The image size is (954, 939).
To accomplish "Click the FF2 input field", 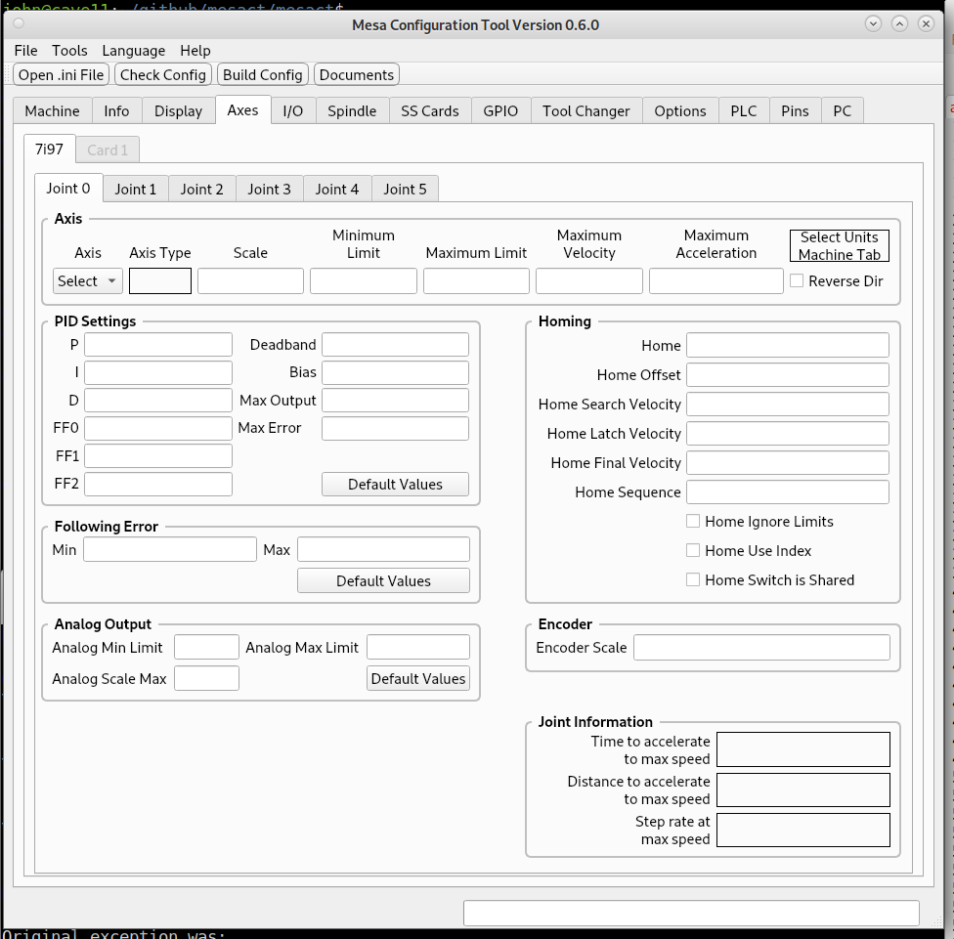I will tap(158, 484).
